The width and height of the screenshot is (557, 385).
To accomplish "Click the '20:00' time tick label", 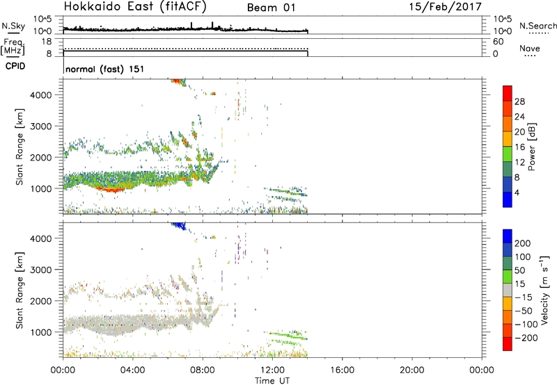I will pos(412,370).
